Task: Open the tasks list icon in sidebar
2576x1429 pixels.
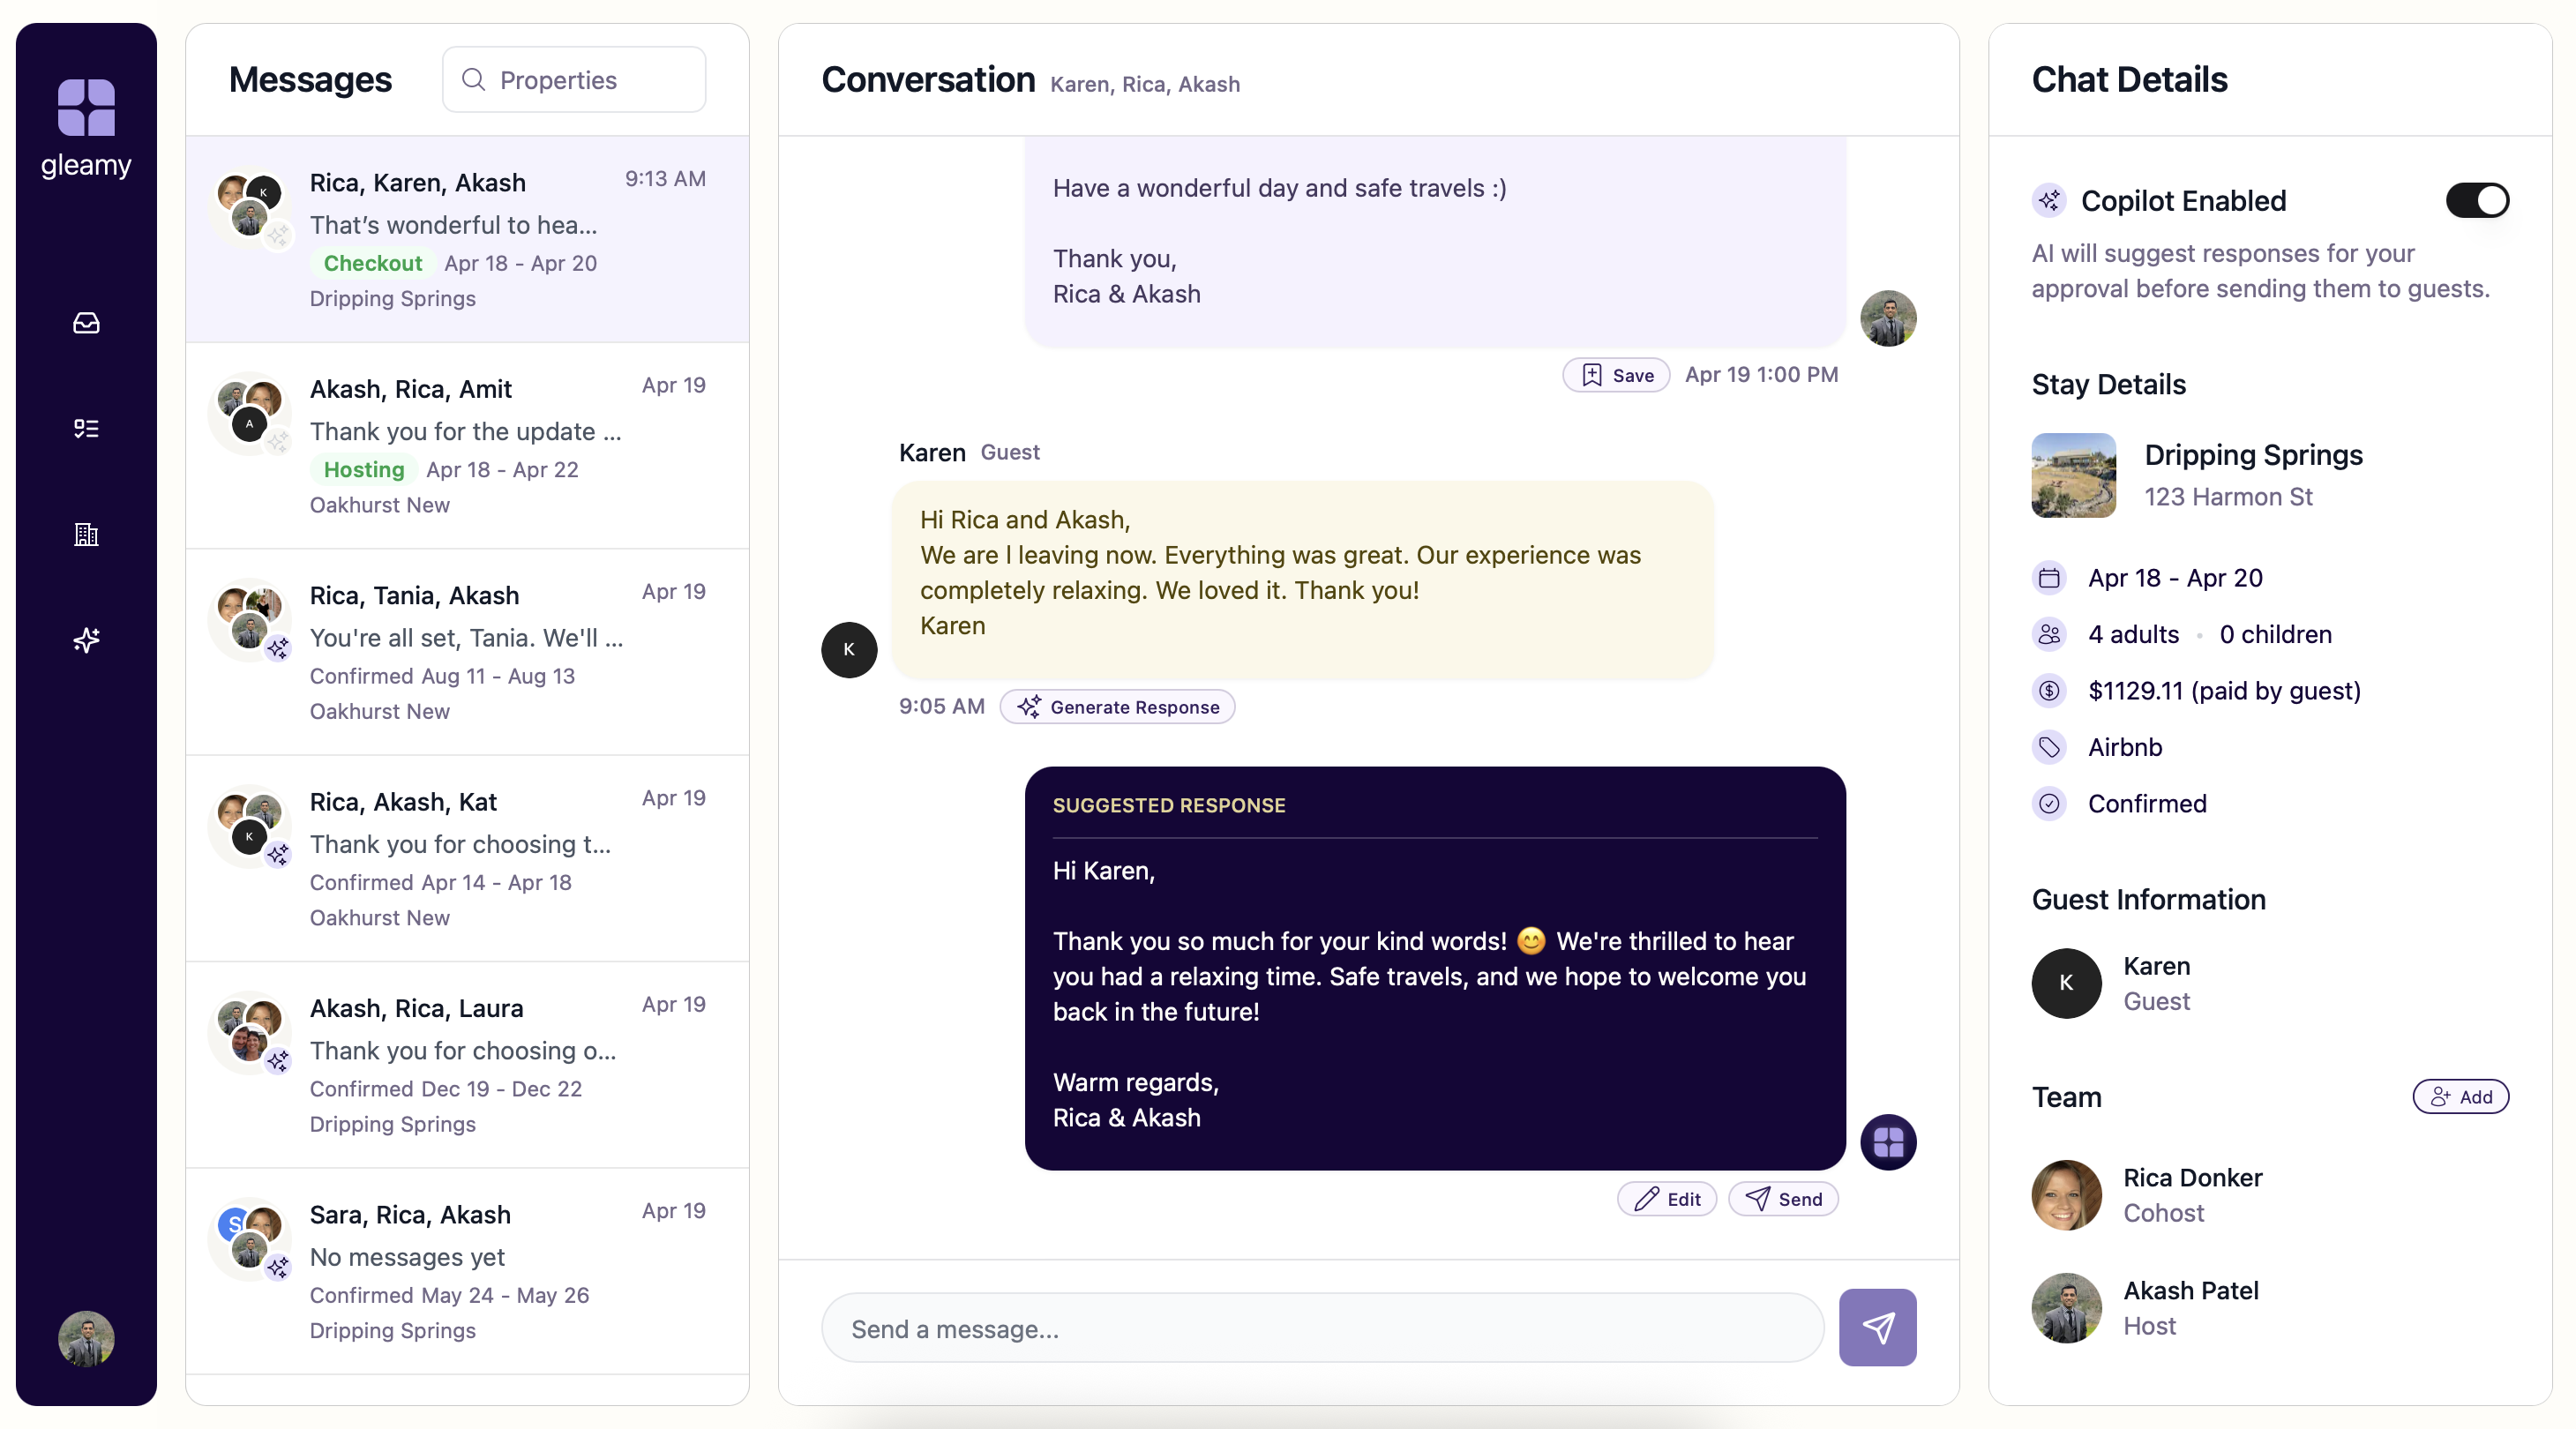Action: tap(86, 428)
